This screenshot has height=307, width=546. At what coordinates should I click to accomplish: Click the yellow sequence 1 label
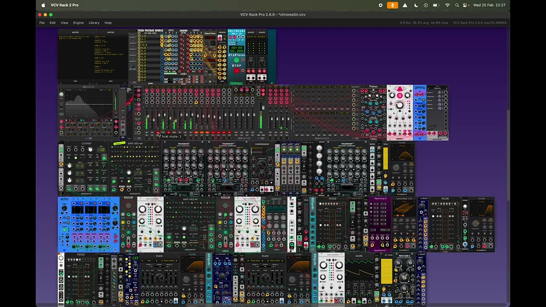pos(119,143)
